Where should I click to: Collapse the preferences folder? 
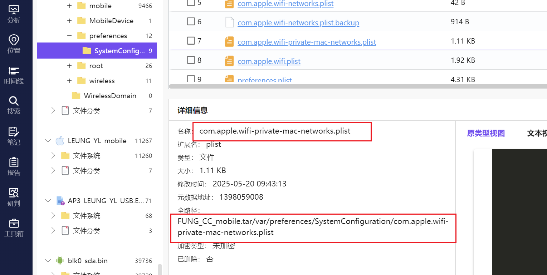click(69, 36)
